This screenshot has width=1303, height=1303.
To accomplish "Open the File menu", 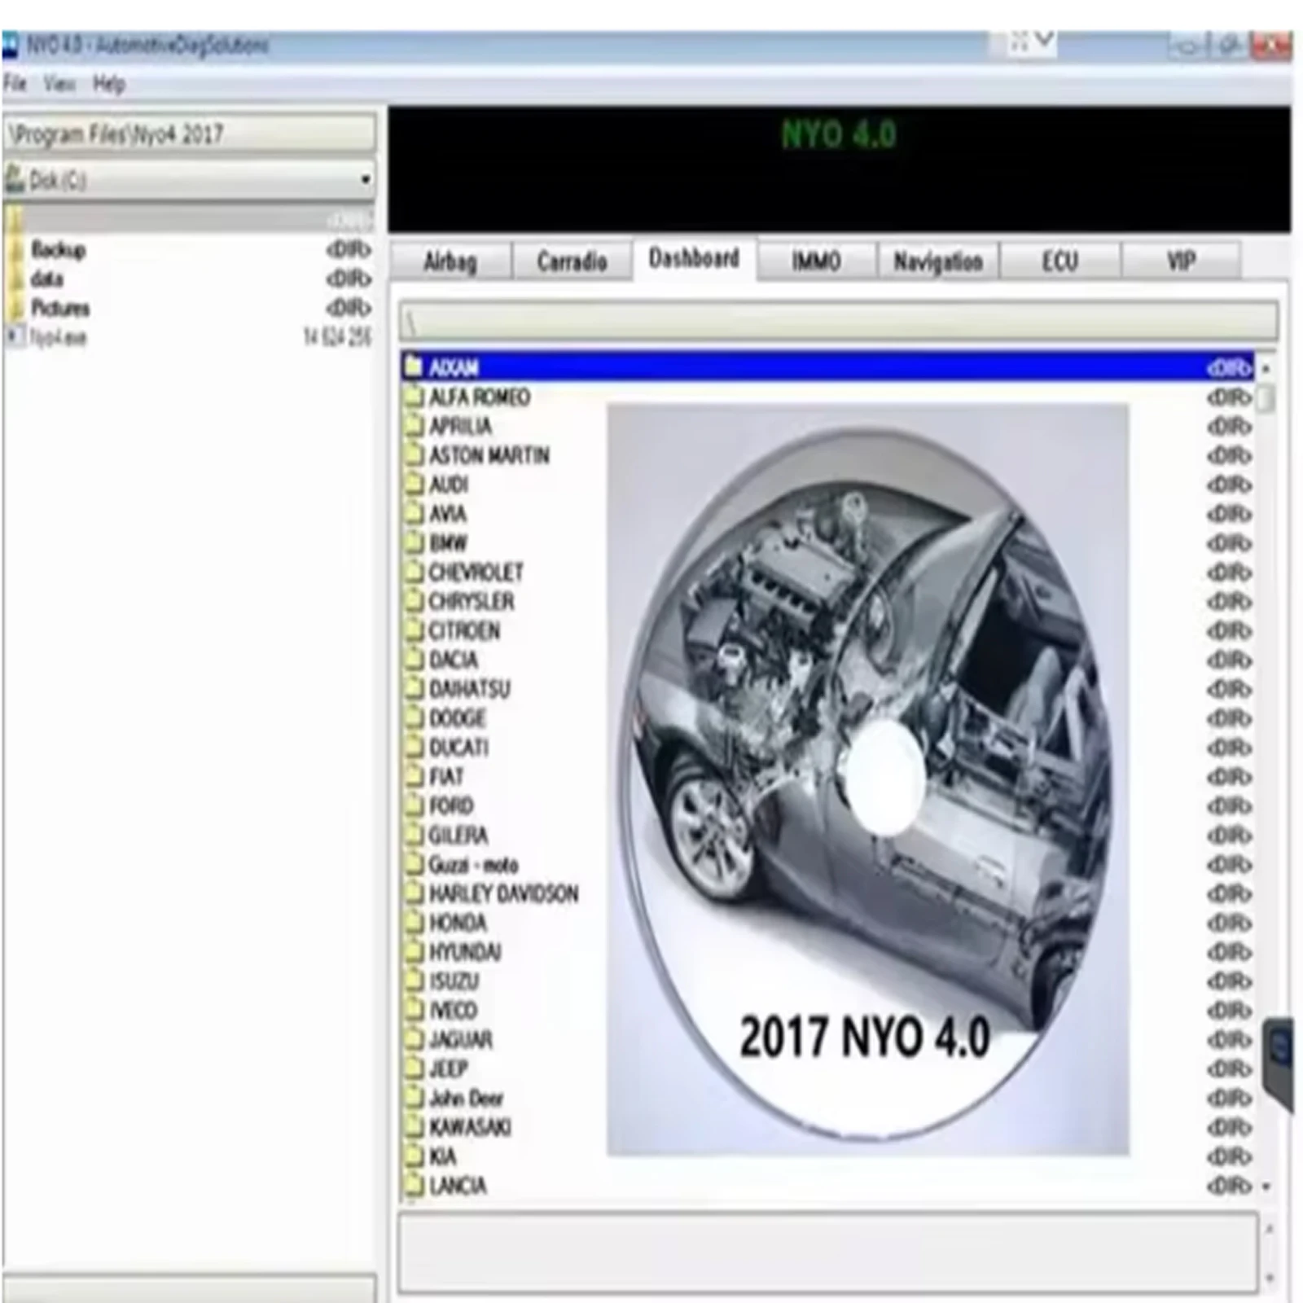I will [x=15, y=83].
